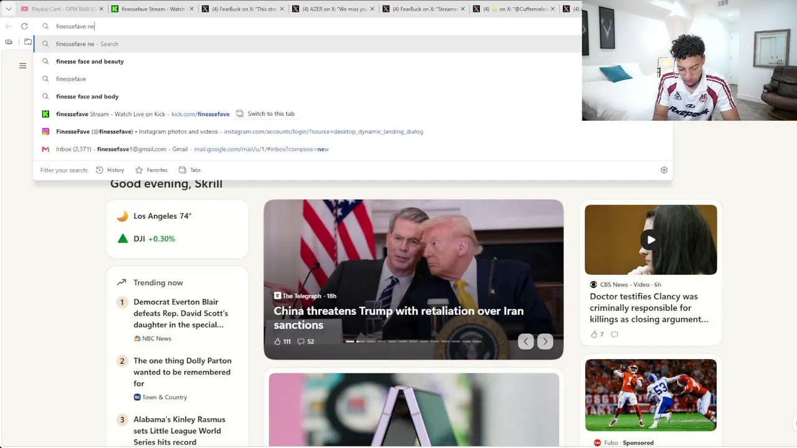The width and height of the screenshot is (797, 448).
Task: Click the Gmail icon in suggestions
Action: 45,149
